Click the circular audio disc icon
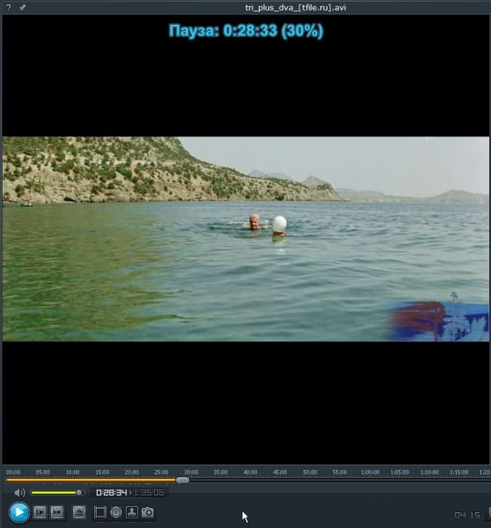 pos(116,512)
